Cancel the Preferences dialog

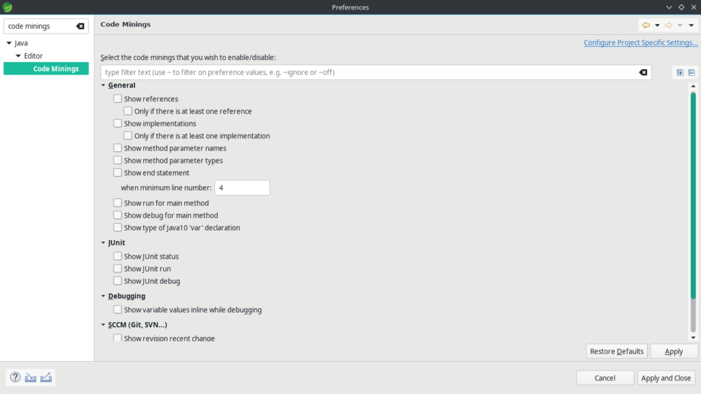605,378
